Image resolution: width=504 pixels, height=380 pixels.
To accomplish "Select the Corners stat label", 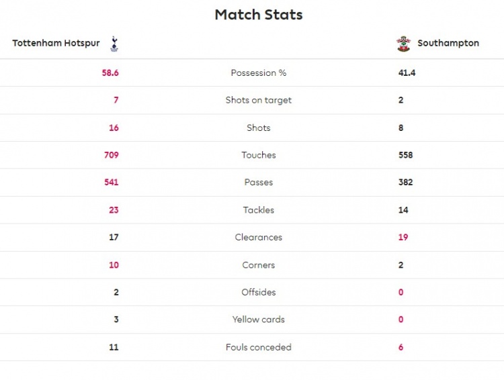I will 259,265.
